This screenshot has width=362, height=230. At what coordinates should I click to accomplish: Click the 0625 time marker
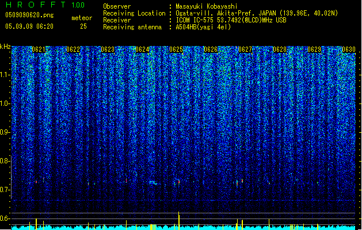[x=176, y=49]
